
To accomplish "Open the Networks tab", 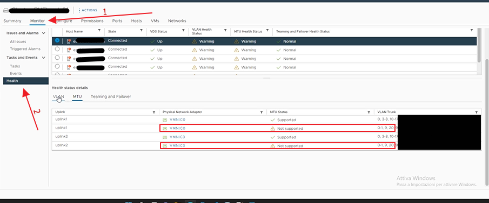I will (177, 21).
